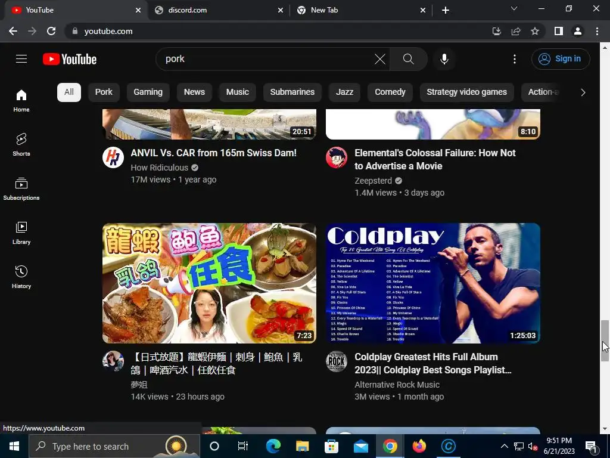Open a new browser tab with plus
Image resolution: width=610 pixels, height=458 pixels.
click(446, 10)
